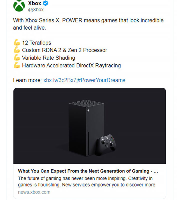
Task: Click the Xbox Series X console in image
Action: click(86, 128)
